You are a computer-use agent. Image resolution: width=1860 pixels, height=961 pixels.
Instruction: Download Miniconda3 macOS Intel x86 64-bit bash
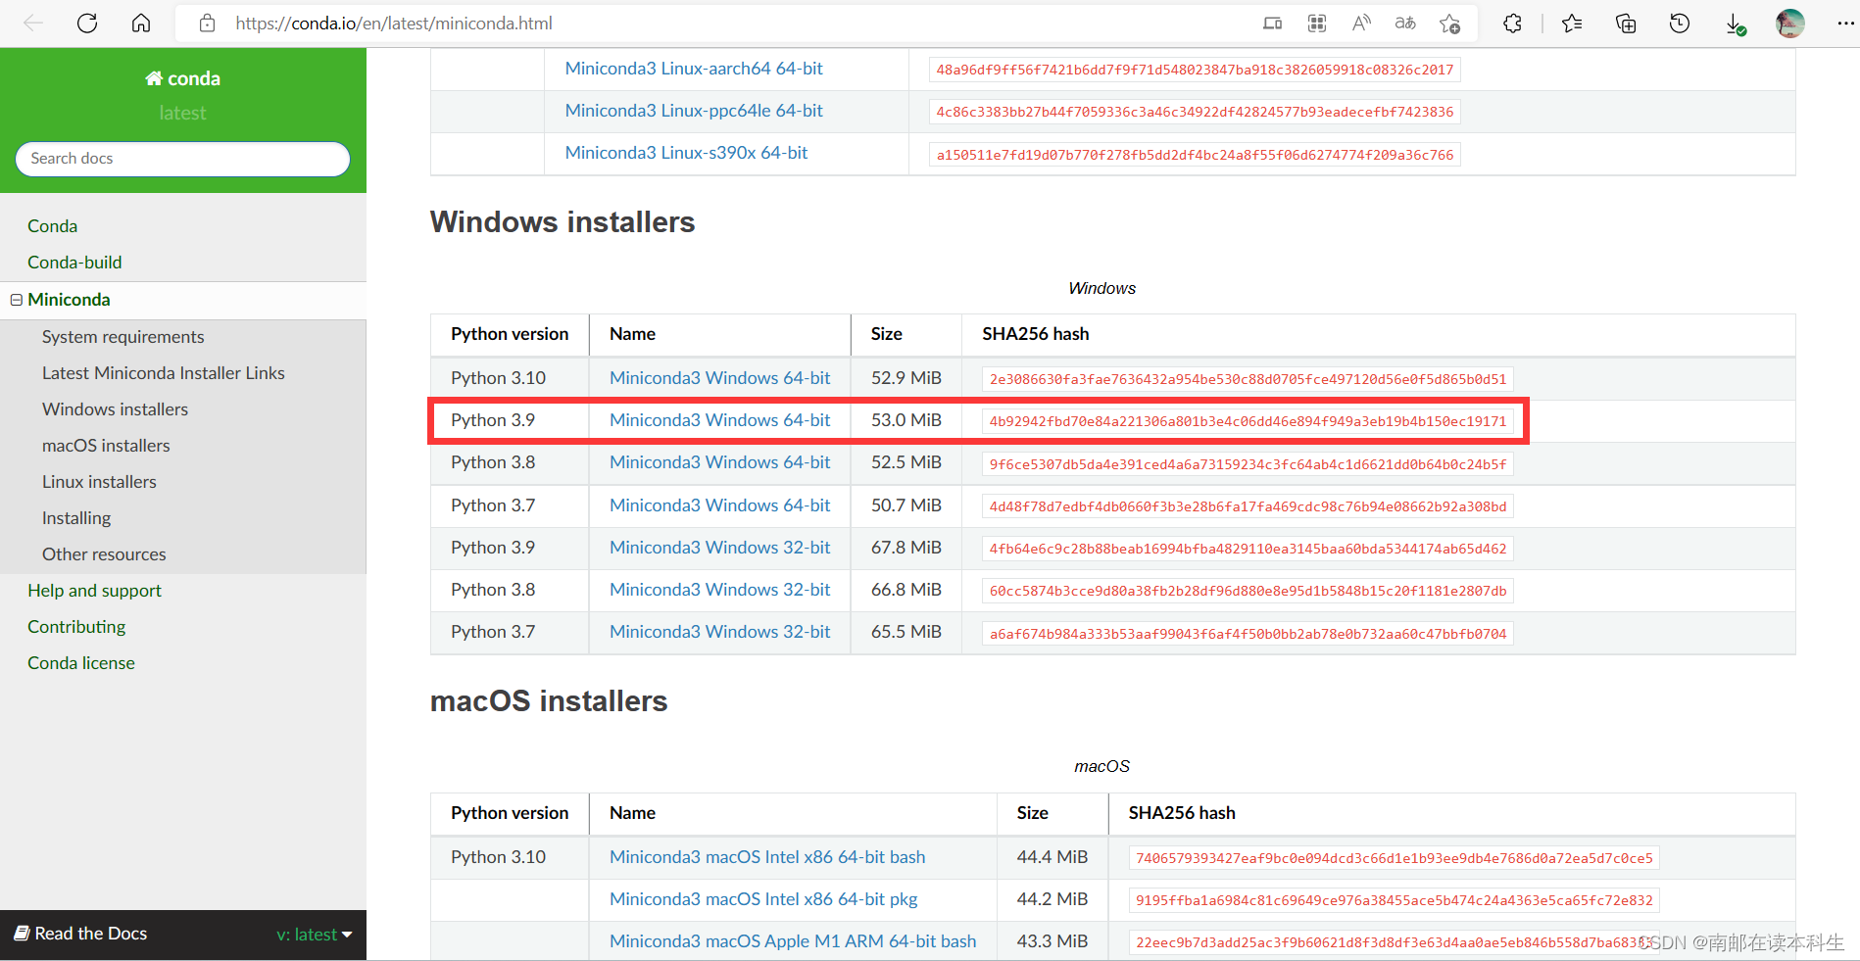767,857
